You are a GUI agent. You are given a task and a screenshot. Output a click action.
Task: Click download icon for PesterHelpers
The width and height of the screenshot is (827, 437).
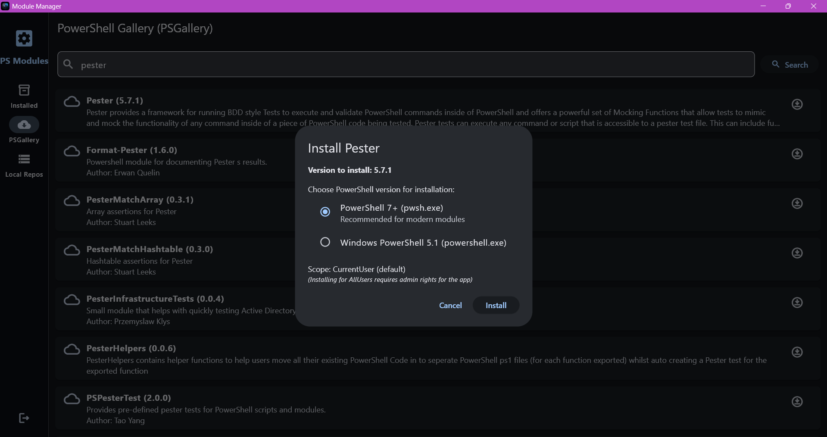pos(797,352)
